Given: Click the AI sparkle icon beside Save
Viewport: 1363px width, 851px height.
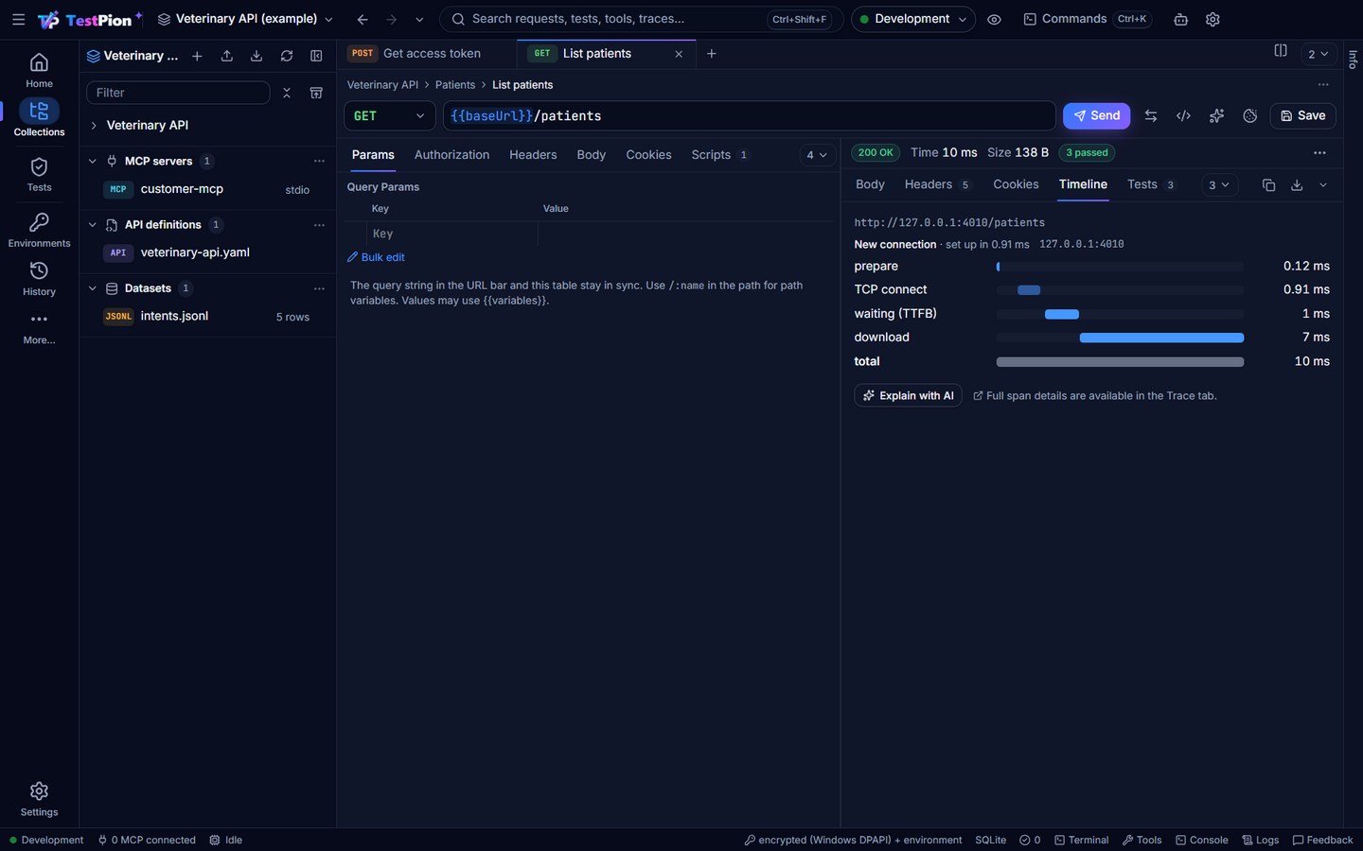Looking at the screenshot, I should click(x=1216, y=115).
